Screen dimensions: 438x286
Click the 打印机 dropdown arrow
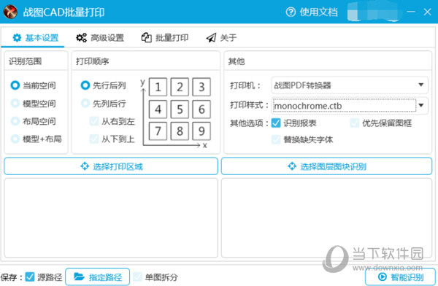coord(421,85)
